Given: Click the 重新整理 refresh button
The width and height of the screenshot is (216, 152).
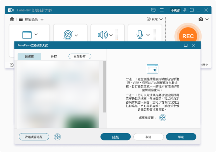Looking at the screenshot, I should (80, 56).
